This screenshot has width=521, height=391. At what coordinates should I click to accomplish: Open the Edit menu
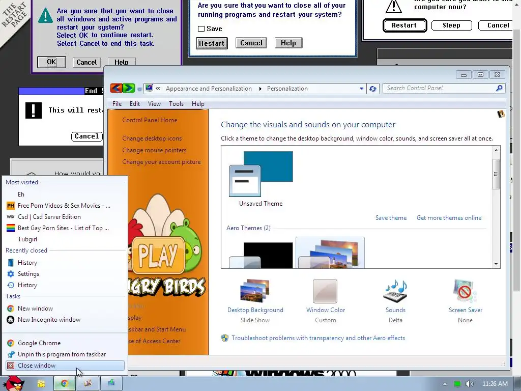point(134,104)
